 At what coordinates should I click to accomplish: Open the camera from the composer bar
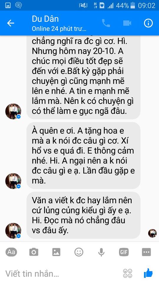34,252
